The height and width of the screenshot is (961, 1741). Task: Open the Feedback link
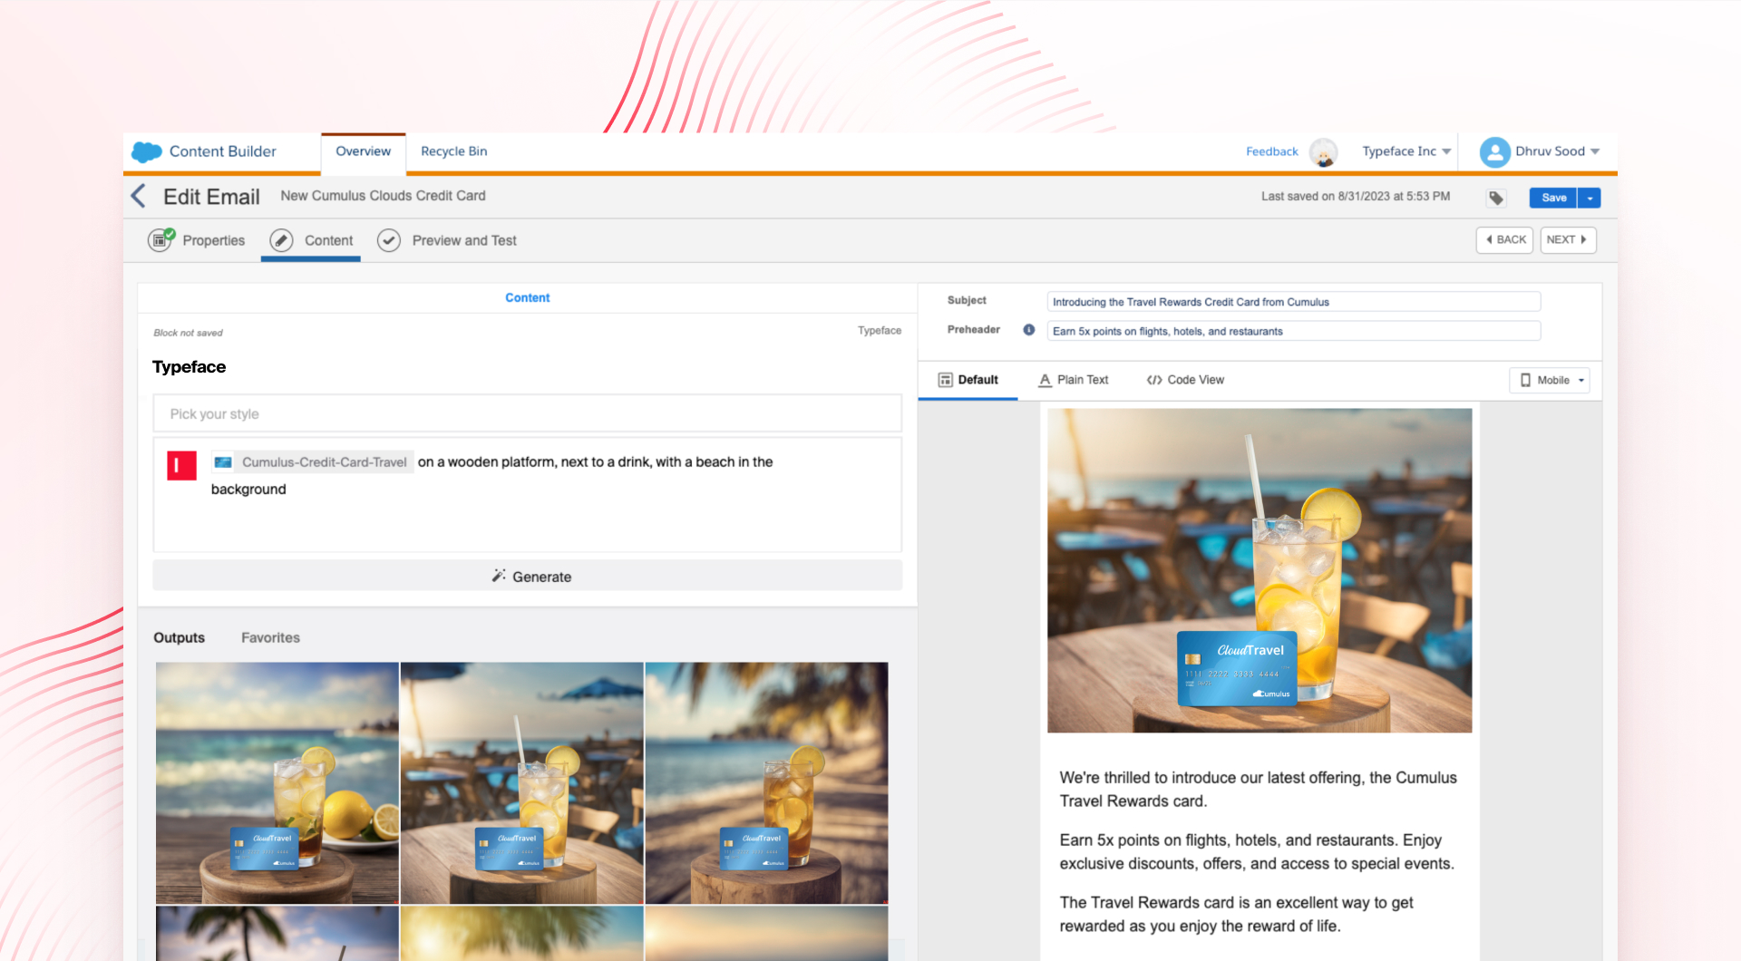[1271, 151]
